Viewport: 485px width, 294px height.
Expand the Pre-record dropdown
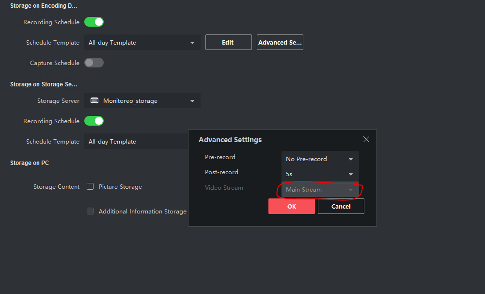click(320, 159)
